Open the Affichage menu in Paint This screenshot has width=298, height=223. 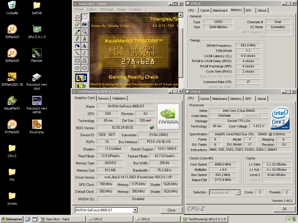[x=107, y=9]
